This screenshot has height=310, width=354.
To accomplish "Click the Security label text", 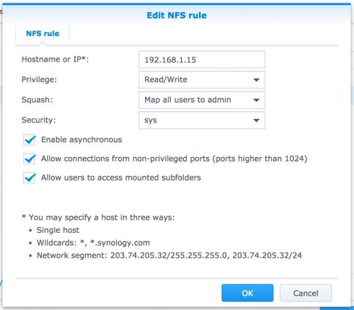I will (x=38, y=120).
